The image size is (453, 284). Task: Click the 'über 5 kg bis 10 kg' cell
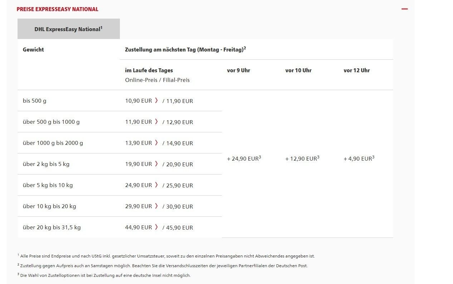(69, 185)
